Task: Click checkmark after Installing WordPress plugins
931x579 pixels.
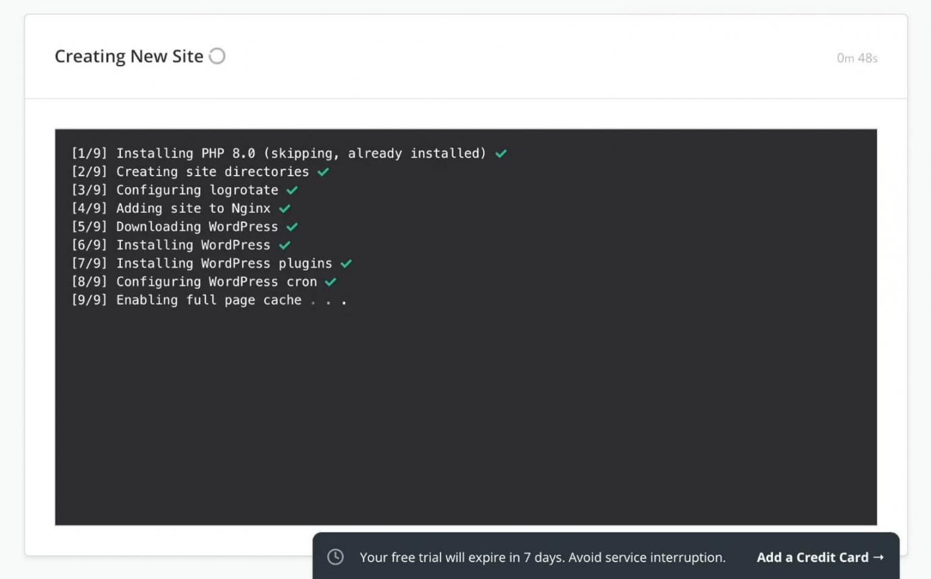Action: [346, 263]
